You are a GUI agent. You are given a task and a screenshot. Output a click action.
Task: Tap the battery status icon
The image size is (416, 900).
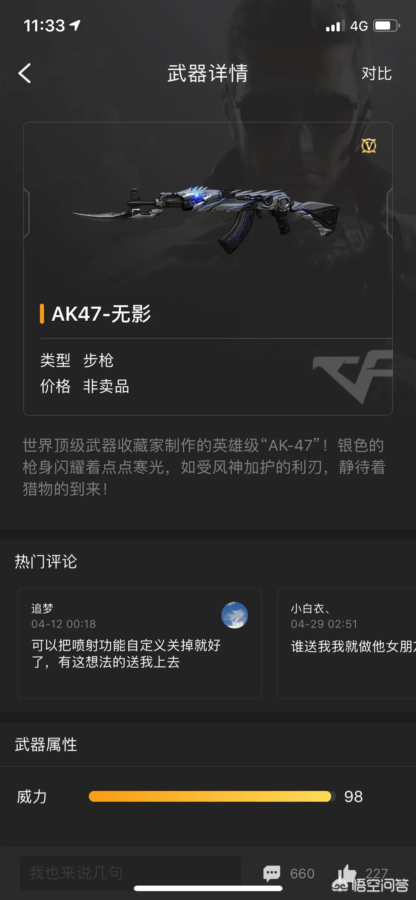click(386, 26)
